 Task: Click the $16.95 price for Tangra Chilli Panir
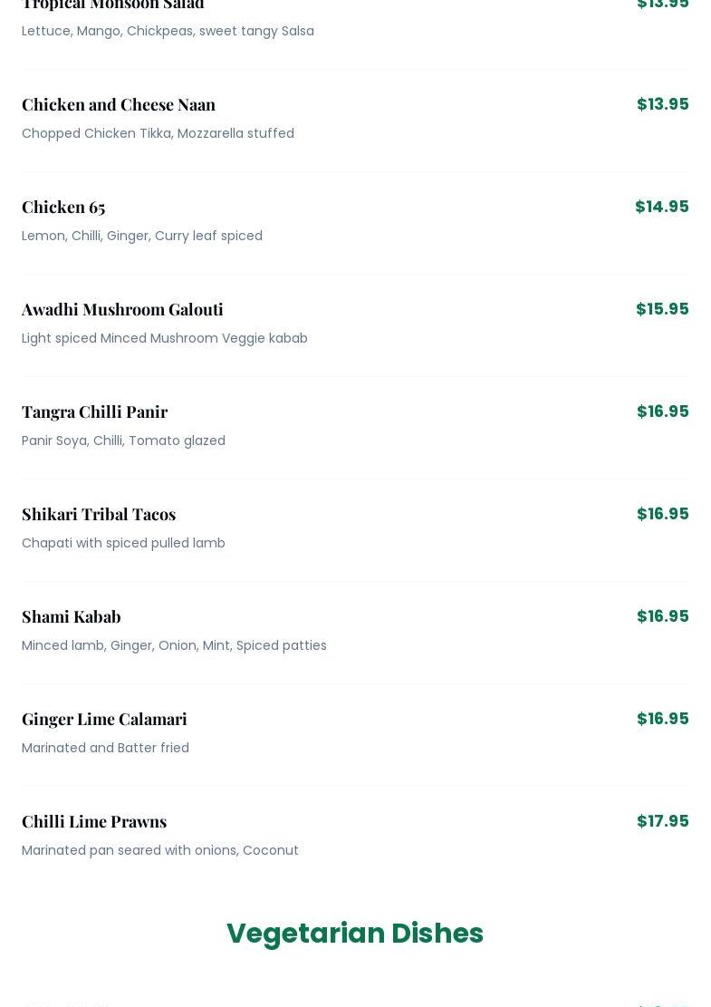tap(662, 411)
